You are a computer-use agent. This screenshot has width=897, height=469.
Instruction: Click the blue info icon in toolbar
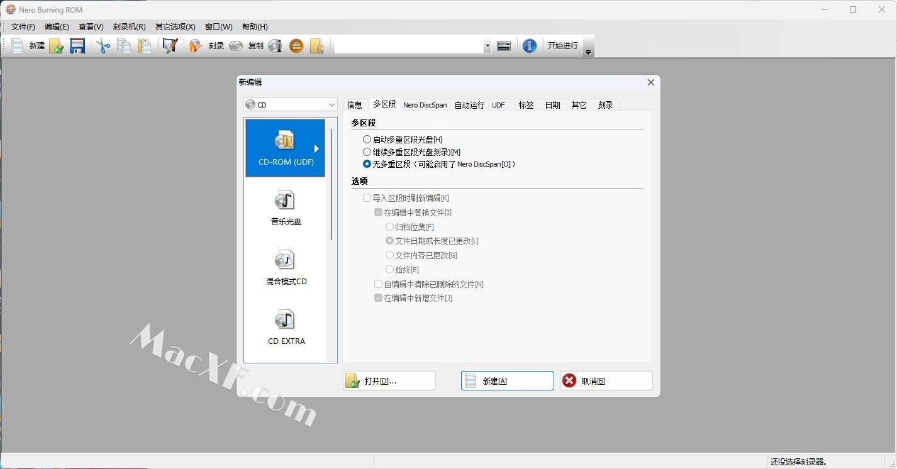pos(530,46)
